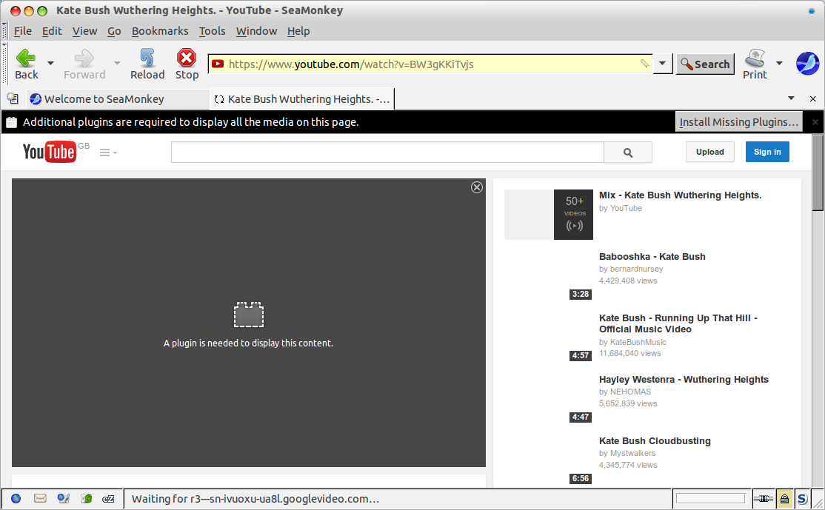Visit the NEHOMAS channel link
The image size is (825, 510).
point(630,392)
